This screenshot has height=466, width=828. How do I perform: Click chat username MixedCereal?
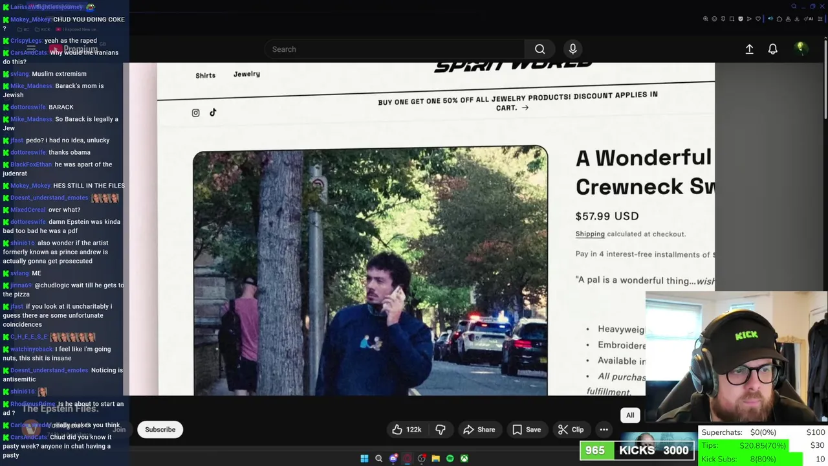(x=28, y=210)
